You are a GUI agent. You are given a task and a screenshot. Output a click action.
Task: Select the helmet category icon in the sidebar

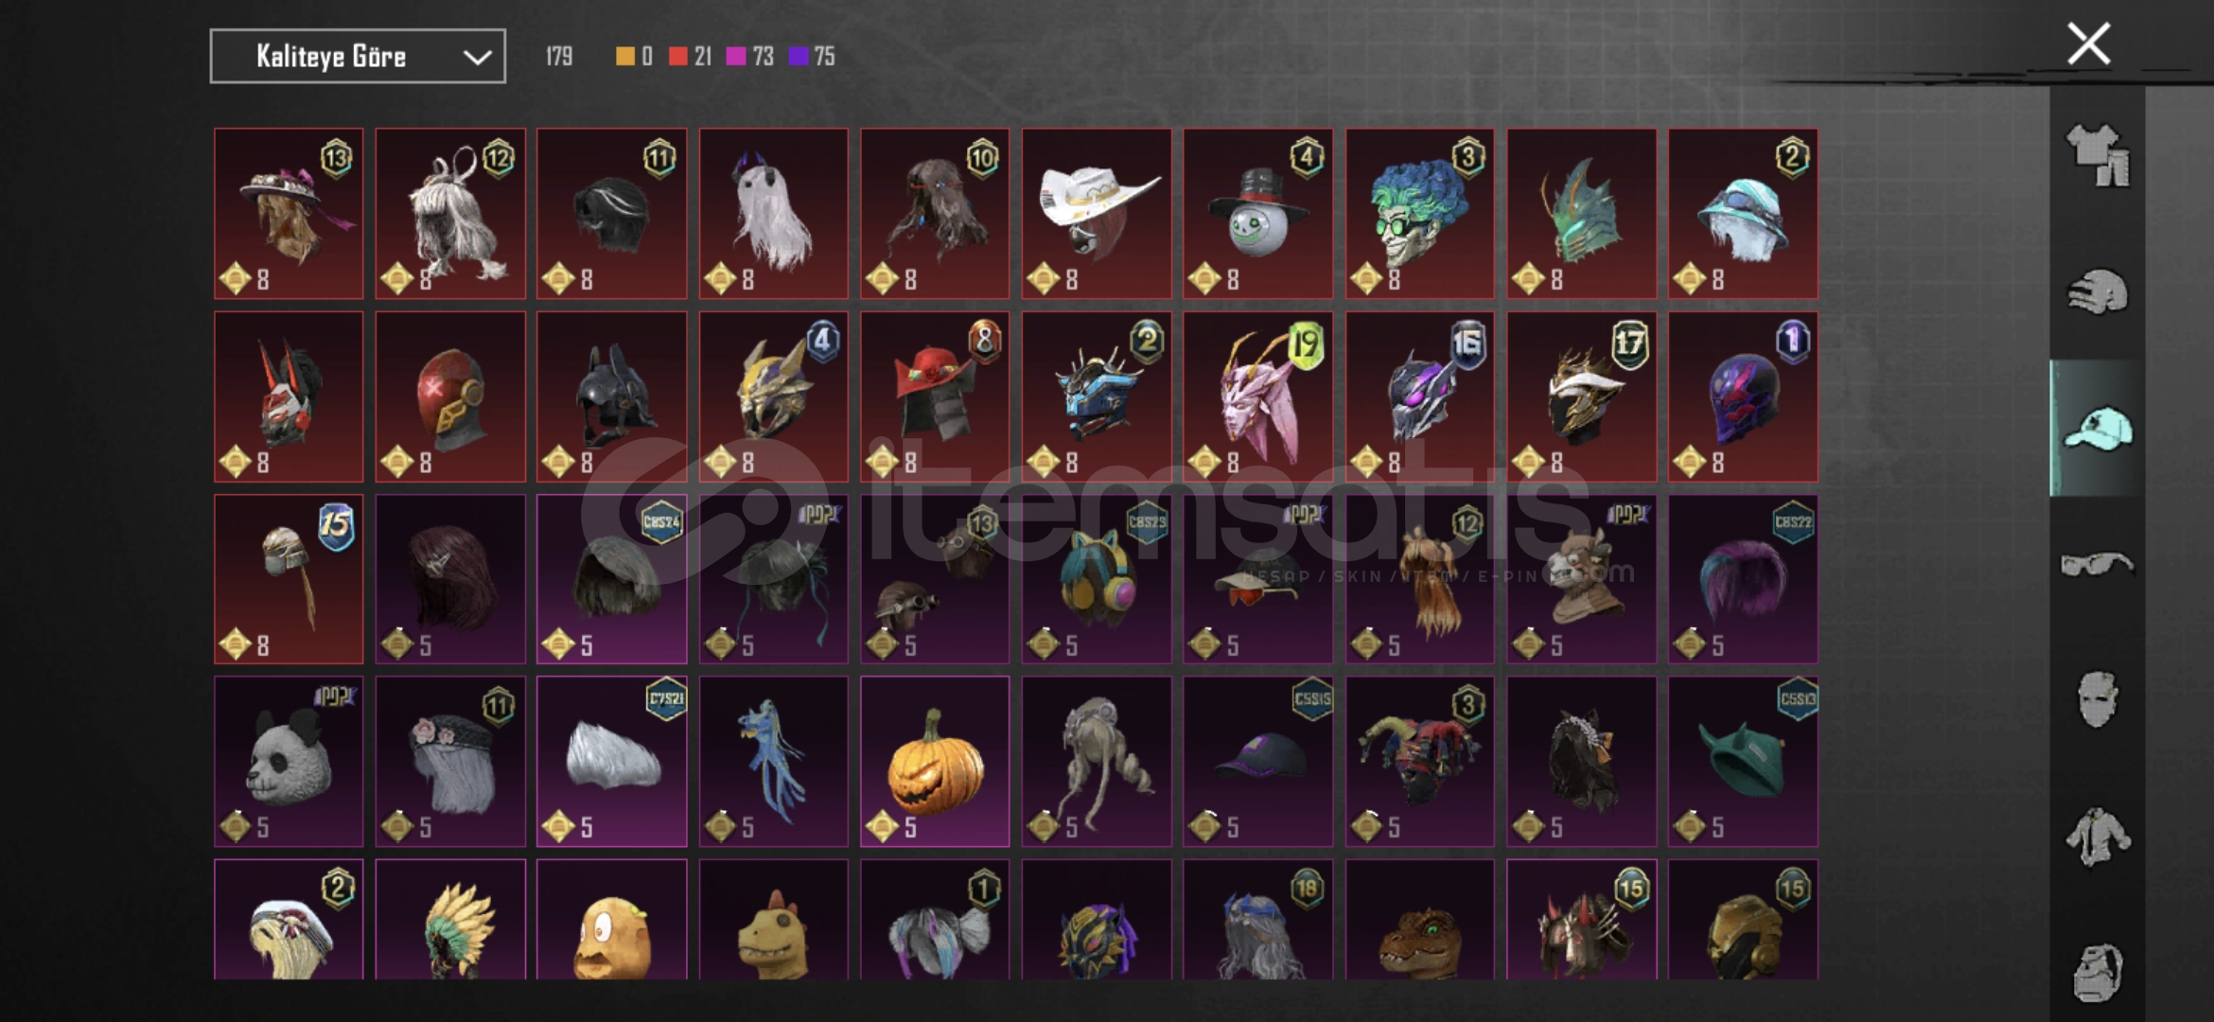coord(2097,291)
